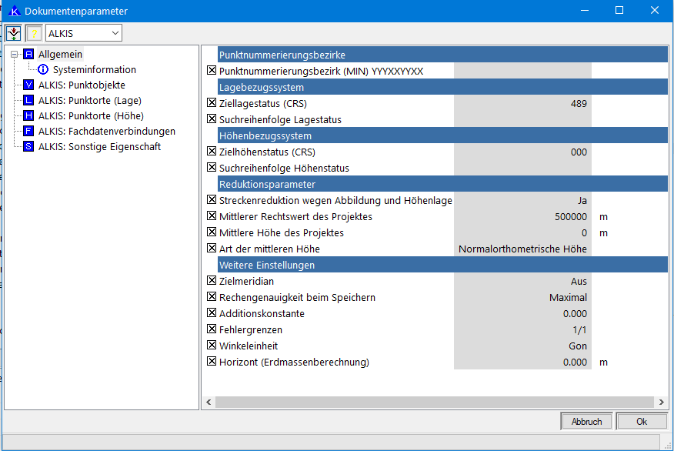Screen dimensions: 674x451
Task: Select the Systeminformation info icon
Action: coord(44,70)
